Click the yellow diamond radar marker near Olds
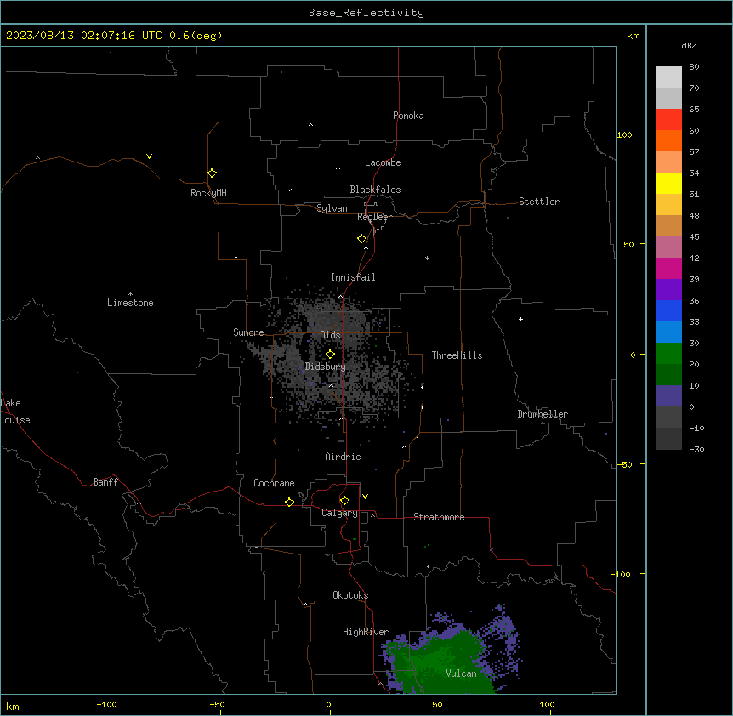Image resolution: width=733 pixels, height=716 pixels. click(331, 355)
